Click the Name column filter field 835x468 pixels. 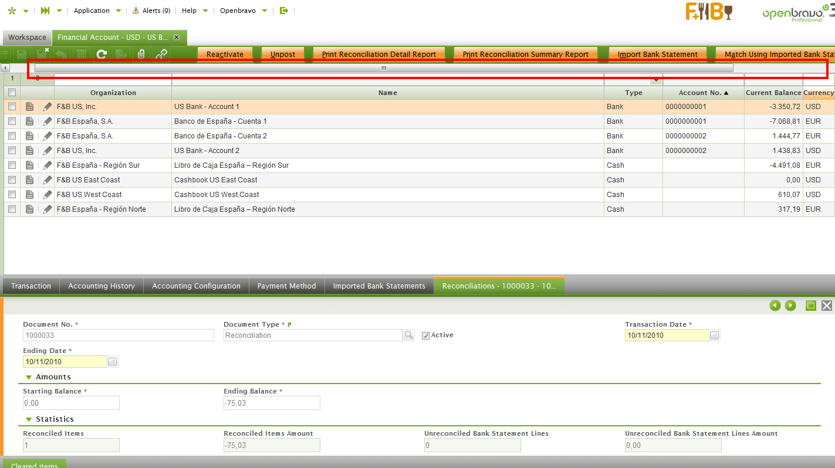coord(388,79)
